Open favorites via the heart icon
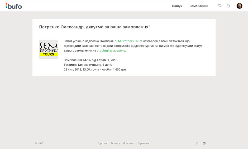 220,6
